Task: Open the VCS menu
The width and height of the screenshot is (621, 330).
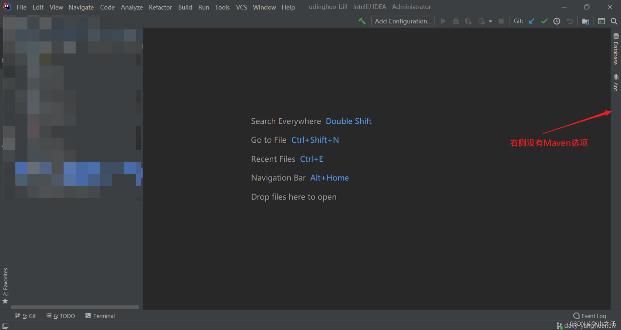Action: pos(242,7)
